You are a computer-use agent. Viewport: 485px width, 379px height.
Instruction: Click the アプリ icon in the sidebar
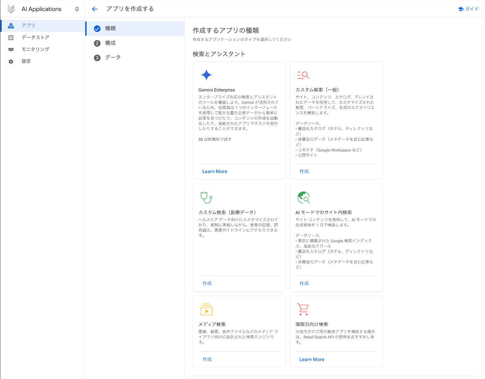(x=11, y=26)
